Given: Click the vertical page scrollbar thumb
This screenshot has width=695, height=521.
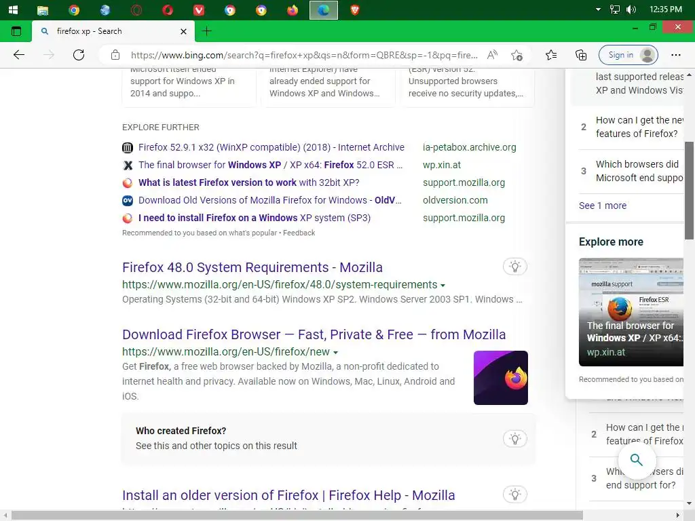Looking at the screenshot, I should (690, 191).
